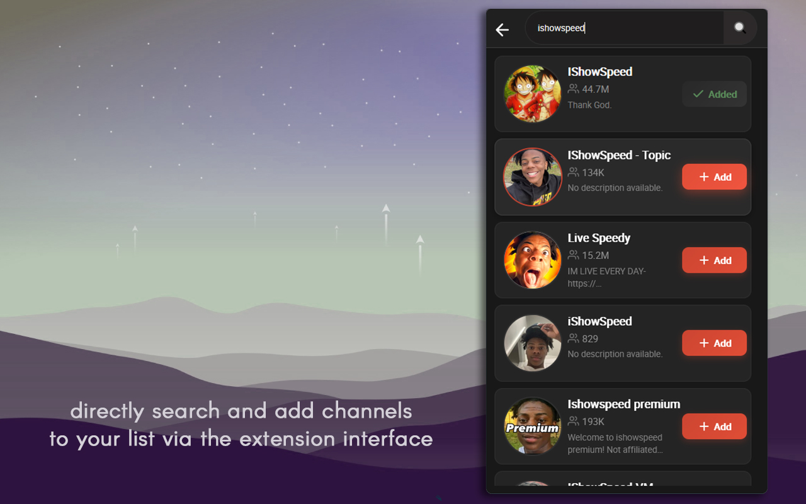Click the '193K' subscriber count

point(593,422)
